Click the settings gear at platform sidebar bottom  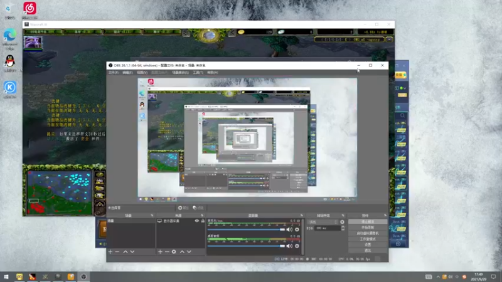click(x=398, y=244)
